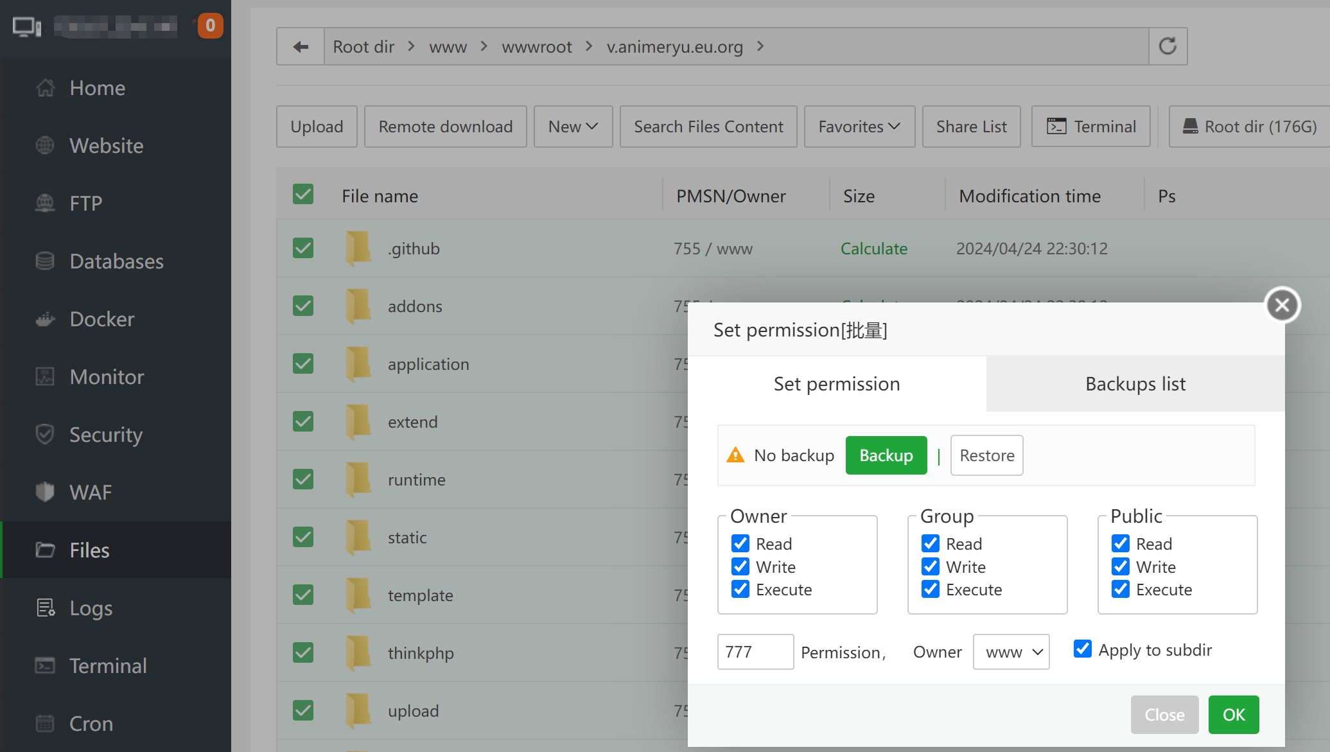Expand the Favorites dropdown

(859, 127)
